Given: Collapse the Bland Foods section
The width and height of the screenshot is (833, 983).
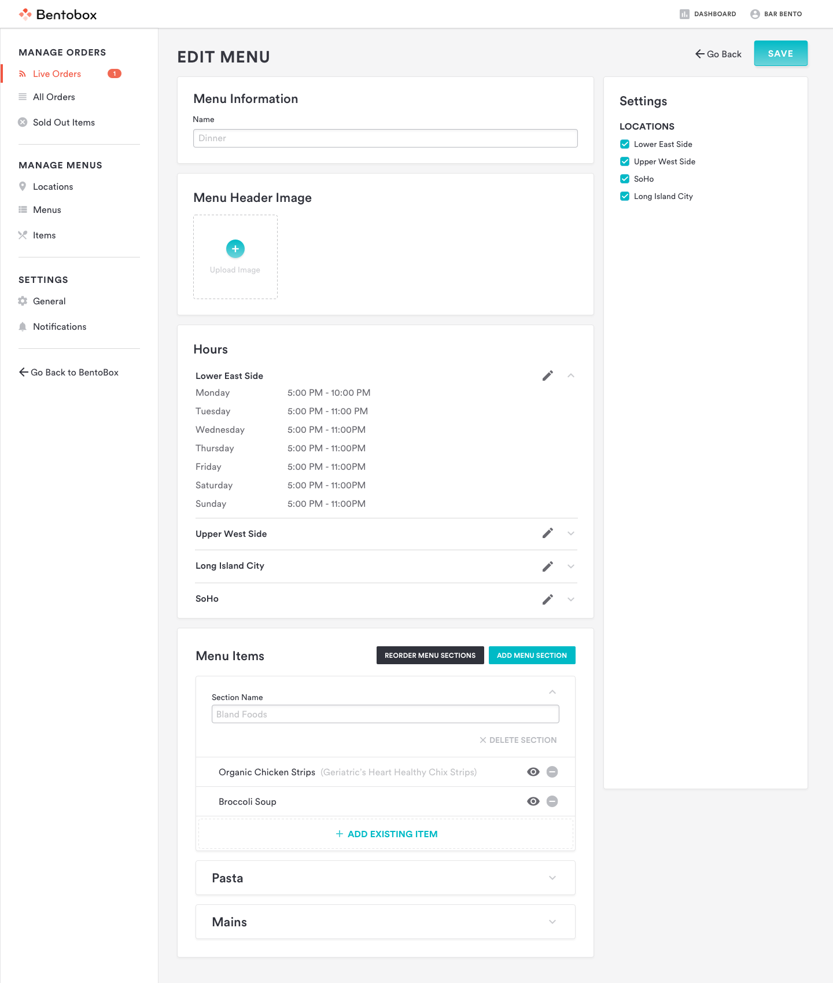Looking at the screenshot, I should click(552, 692).
